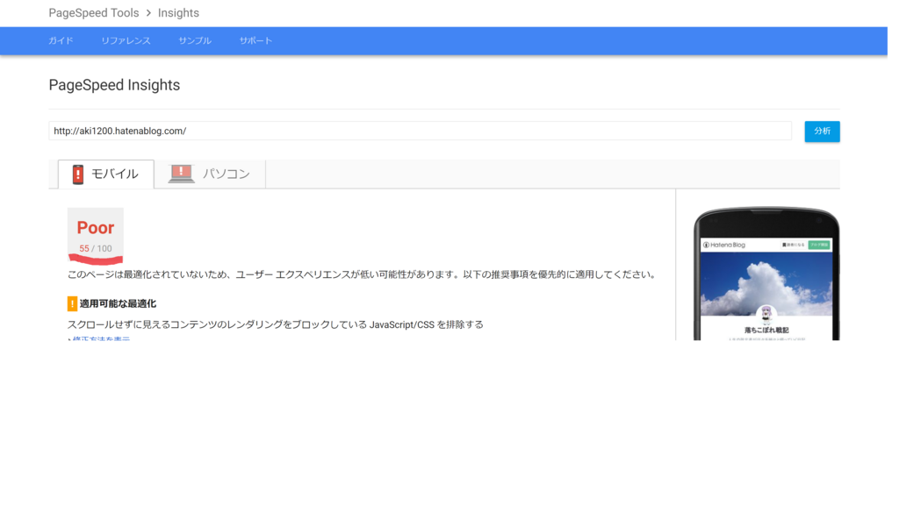Click the PageSpeed Insights page heading
899x505 pixels.
(114, 85)
